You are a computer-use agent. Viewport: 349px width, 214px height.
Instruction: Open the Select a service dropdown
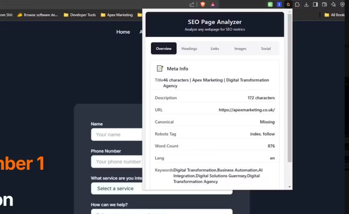click(161, 188)
